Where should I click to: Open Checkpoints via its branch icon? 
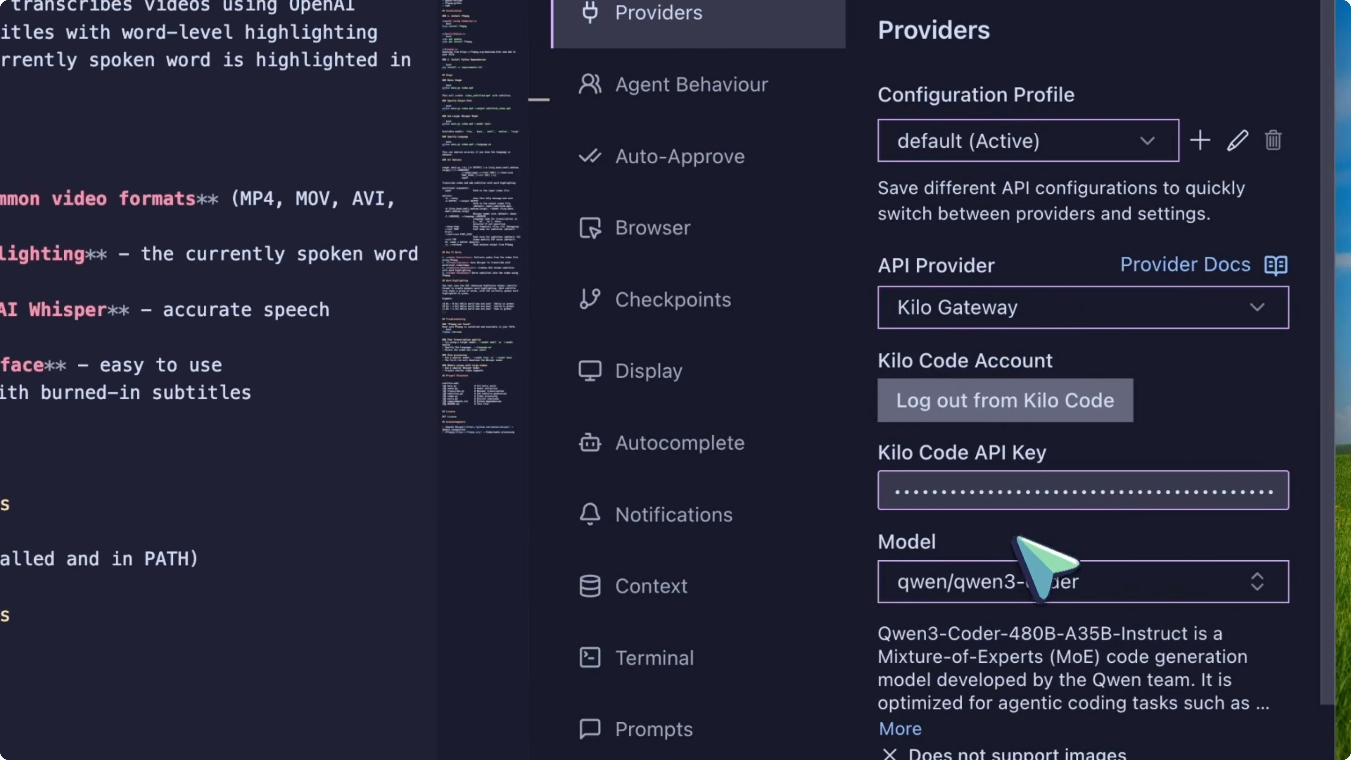pos(591,299)
